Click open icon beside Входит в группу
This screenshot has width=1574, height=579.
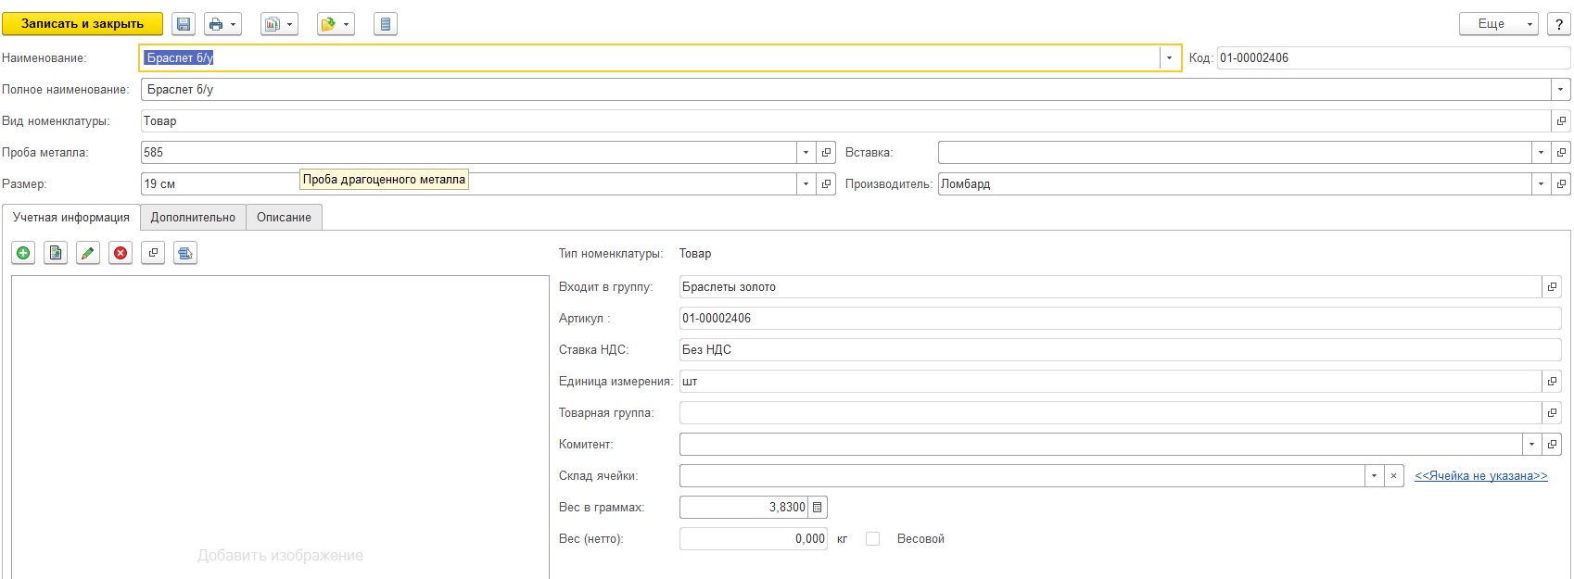pos(1552,287)
